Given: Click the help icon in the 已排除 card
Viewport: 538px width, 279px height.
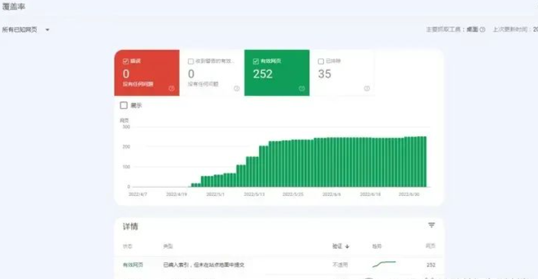Looking at the screenshot, I should [367, 88].
